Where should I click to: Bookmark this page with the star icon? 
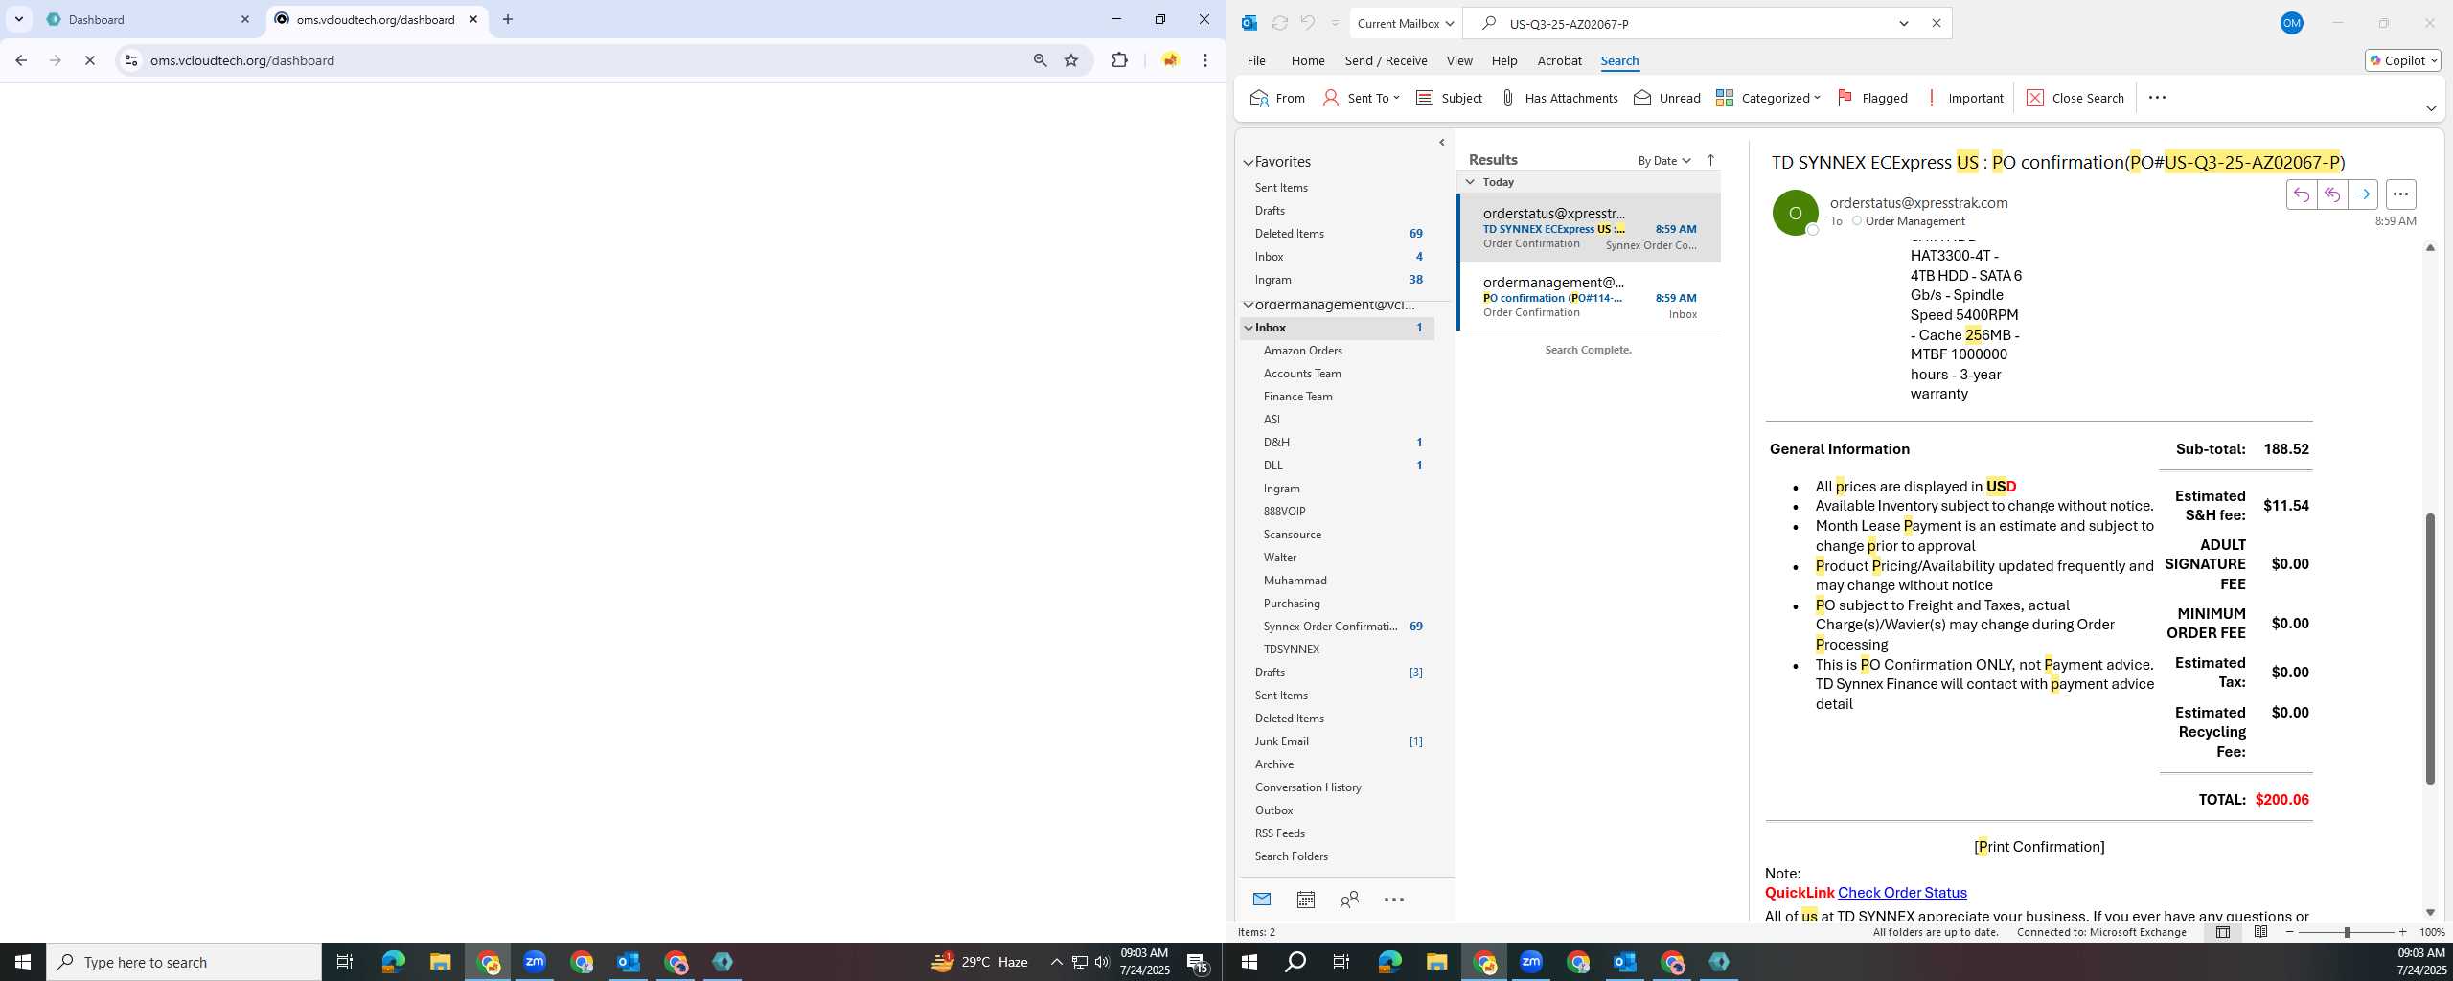[1071, 60]
